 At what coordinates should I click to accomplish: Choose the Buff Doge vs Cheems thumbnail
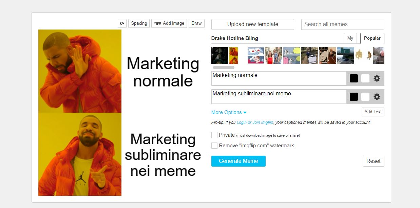click(364, 56)
